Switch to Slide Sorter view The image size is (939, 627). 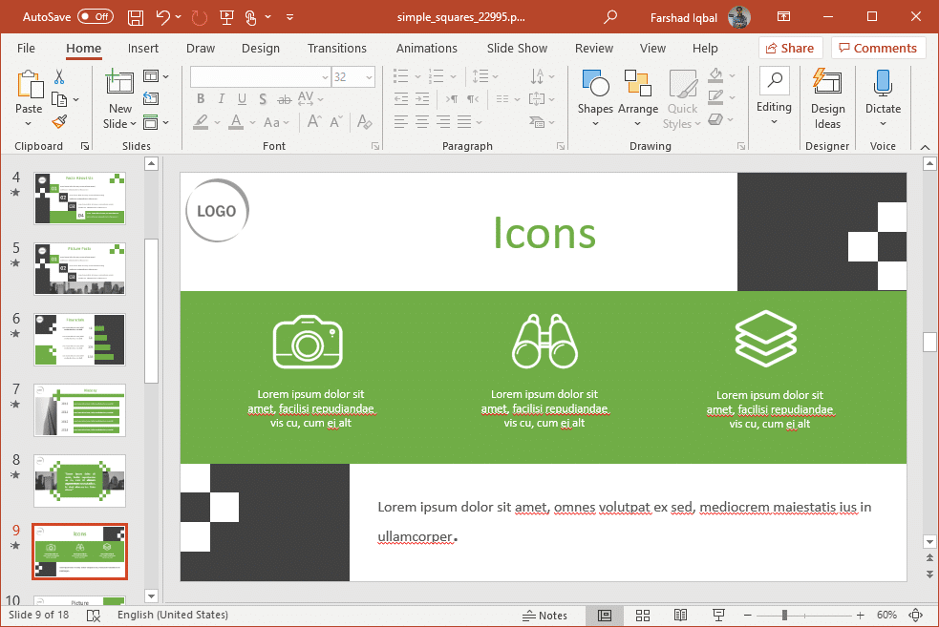click(643, 615)
